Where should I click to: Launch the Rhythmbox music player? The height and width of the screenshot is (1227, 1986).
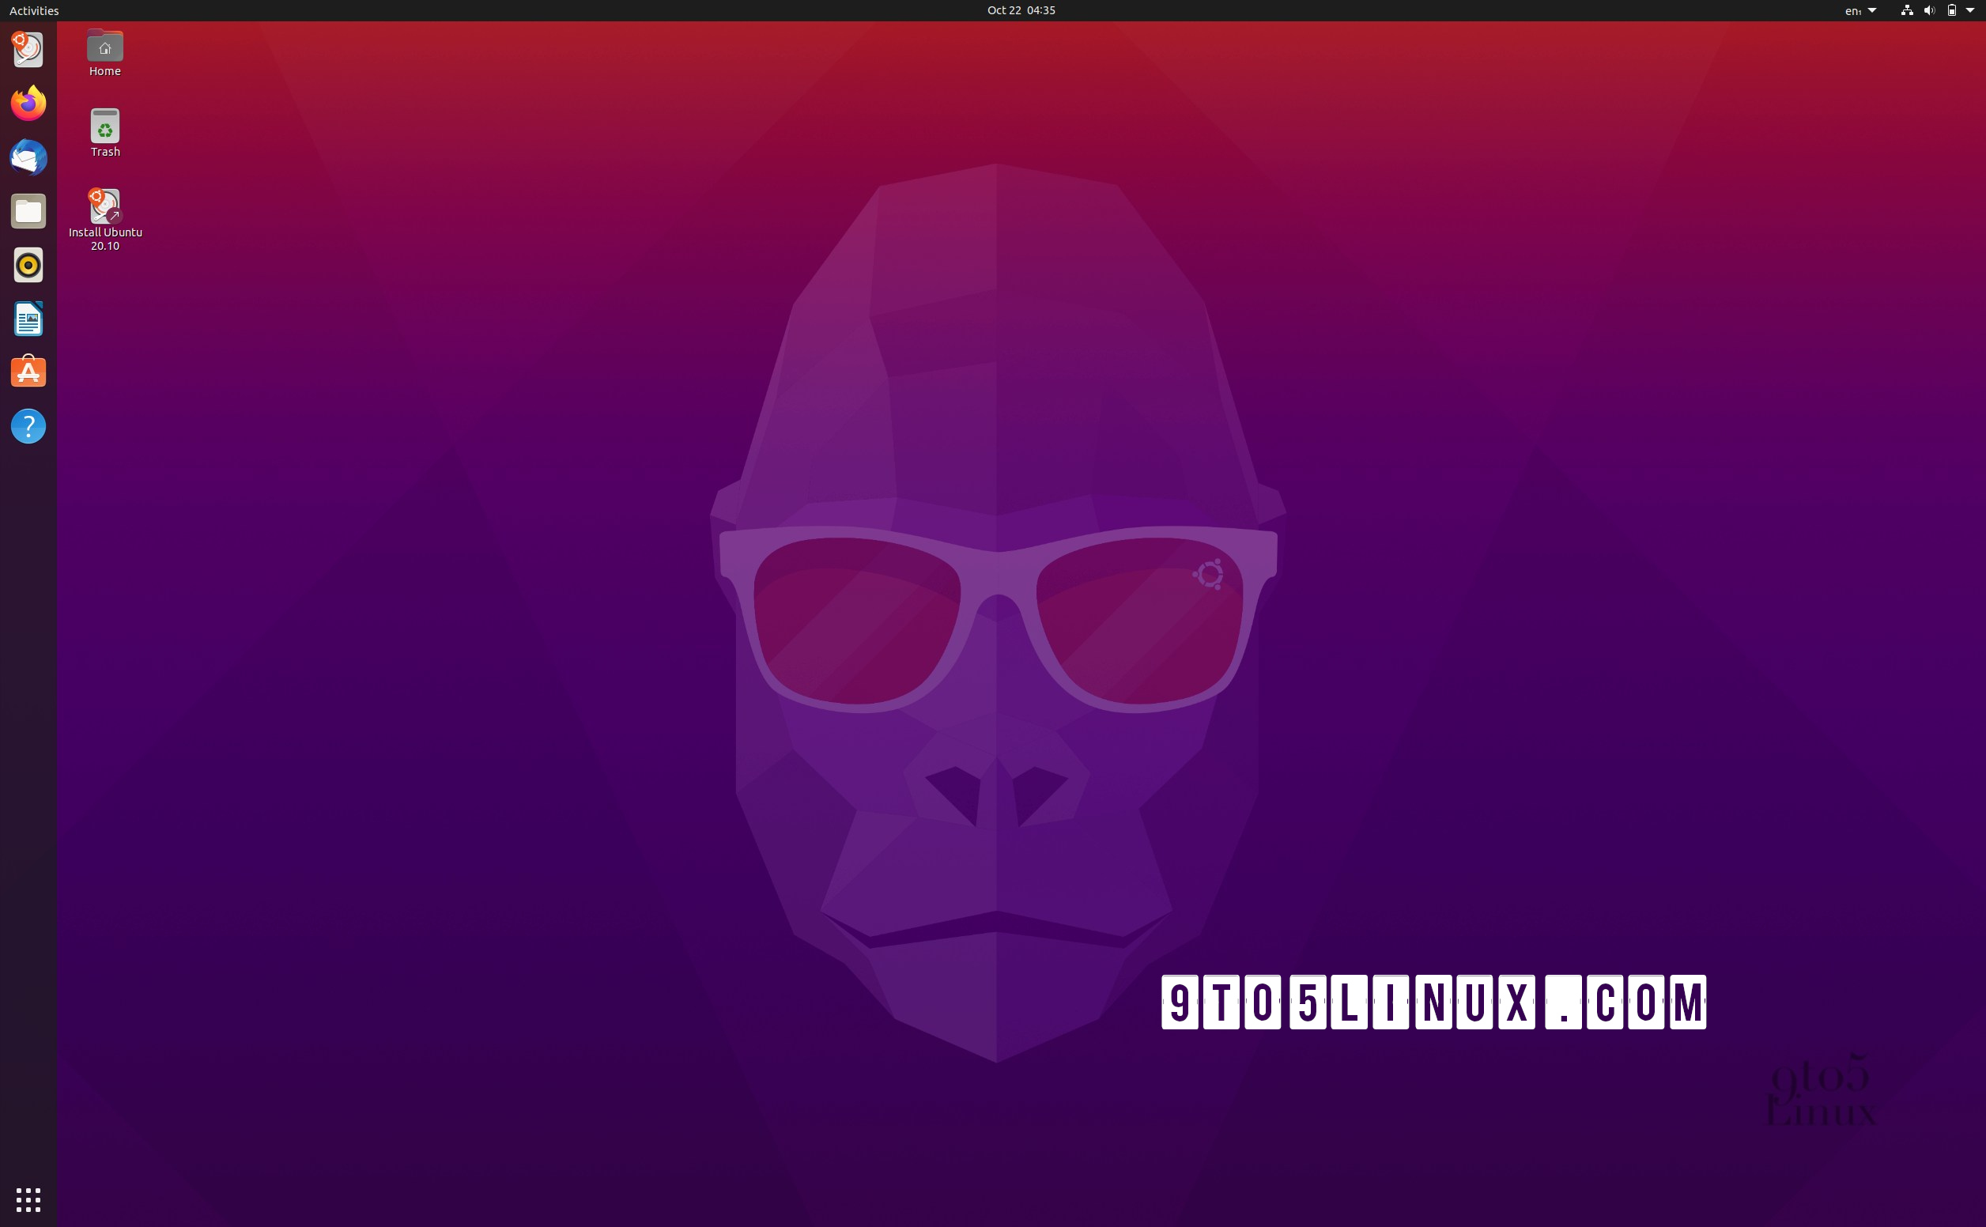pyautogui.click(x=28, y=266)
